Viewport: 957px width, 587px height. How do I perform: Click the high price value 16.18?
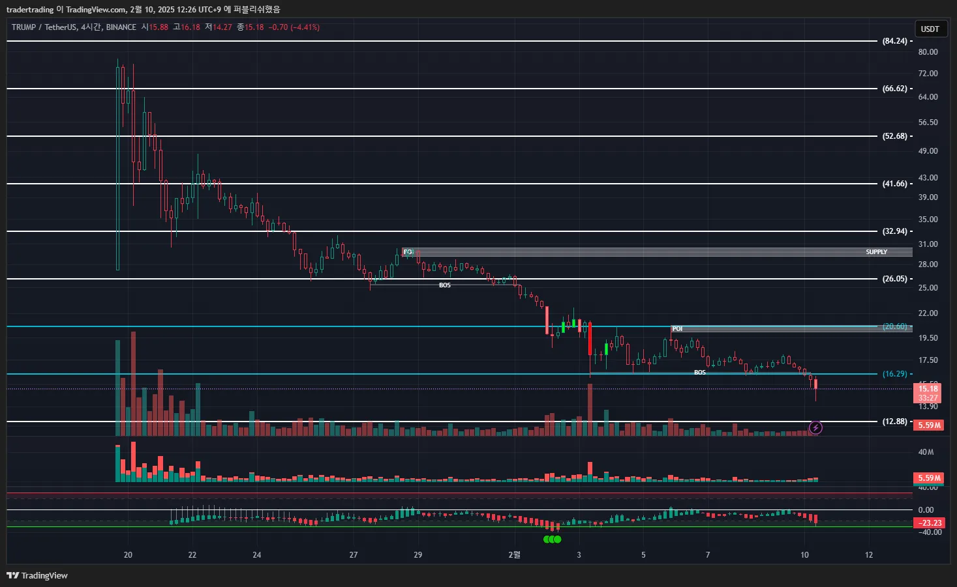(x=190, y=27)
